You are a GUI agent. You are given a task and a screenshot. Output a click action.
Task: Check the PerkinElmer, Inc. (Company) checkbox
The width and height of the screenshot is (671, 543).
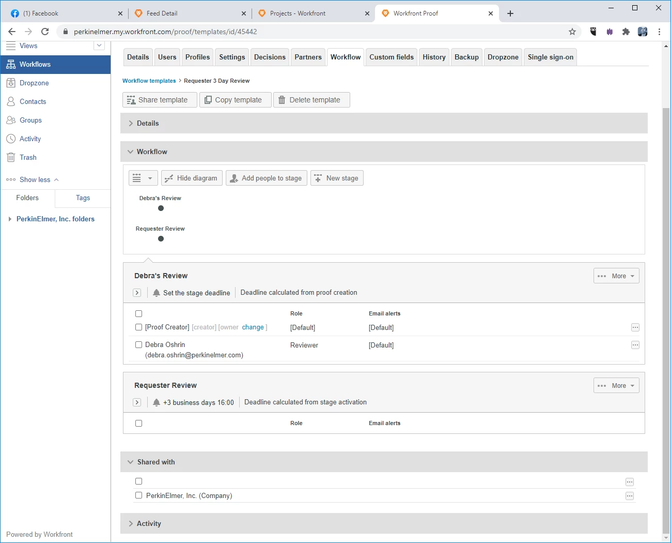click(x=138, y=495)
